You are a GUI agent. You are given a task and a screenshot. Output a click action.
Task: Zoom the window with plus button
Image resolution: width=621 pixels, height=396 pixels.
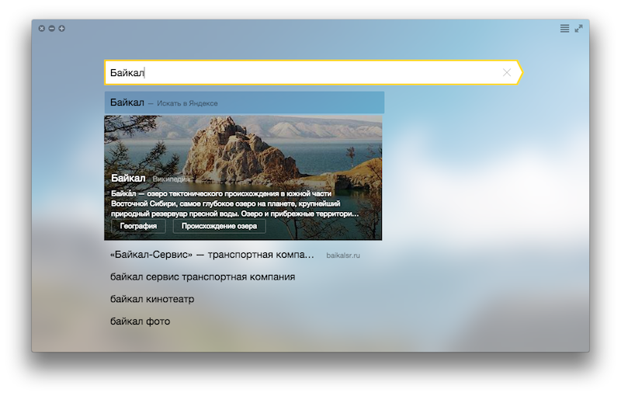coord(62,29)
